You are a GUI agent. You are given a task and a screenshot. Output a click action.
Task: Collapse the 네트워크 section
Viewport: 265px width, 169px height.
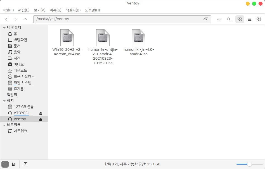[4, 125]
